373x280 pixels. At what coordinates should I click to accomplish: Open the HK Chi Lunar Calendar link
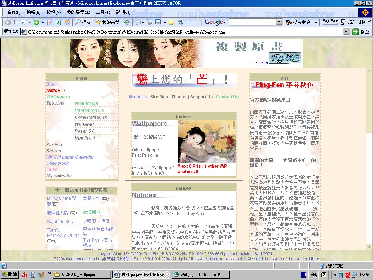pyautogui.click(x=70, y=157)
